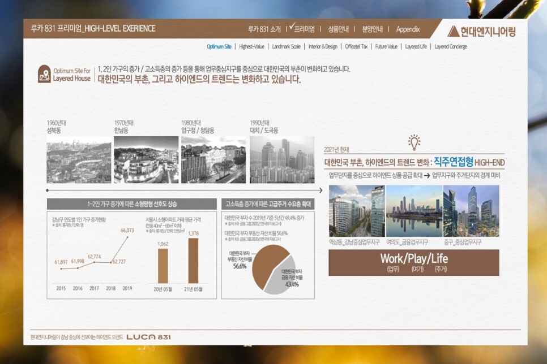547x364 pixels.
Task: Click the 2021년 현재 label
Action: pyautogui.click(x=336, y=149)
